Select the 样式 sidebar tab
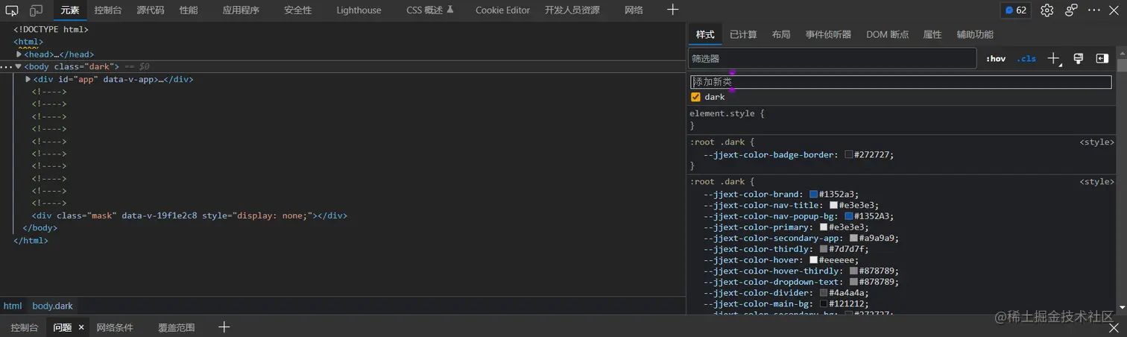This screenshot has height=337, width=1127. click(705, 34)
